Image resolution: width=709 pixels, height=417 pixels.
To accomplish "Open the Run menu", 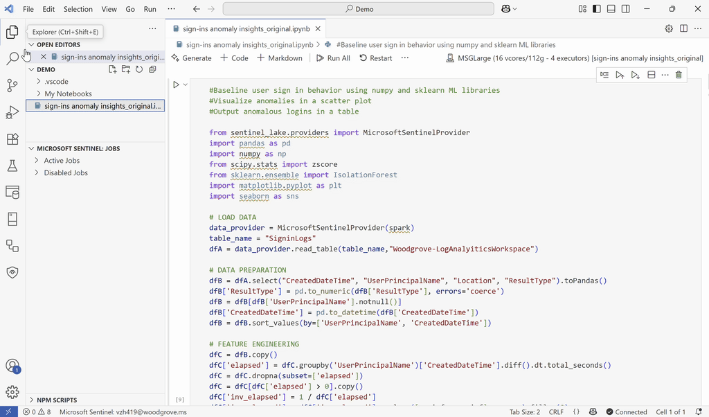I will click(150, 8).
